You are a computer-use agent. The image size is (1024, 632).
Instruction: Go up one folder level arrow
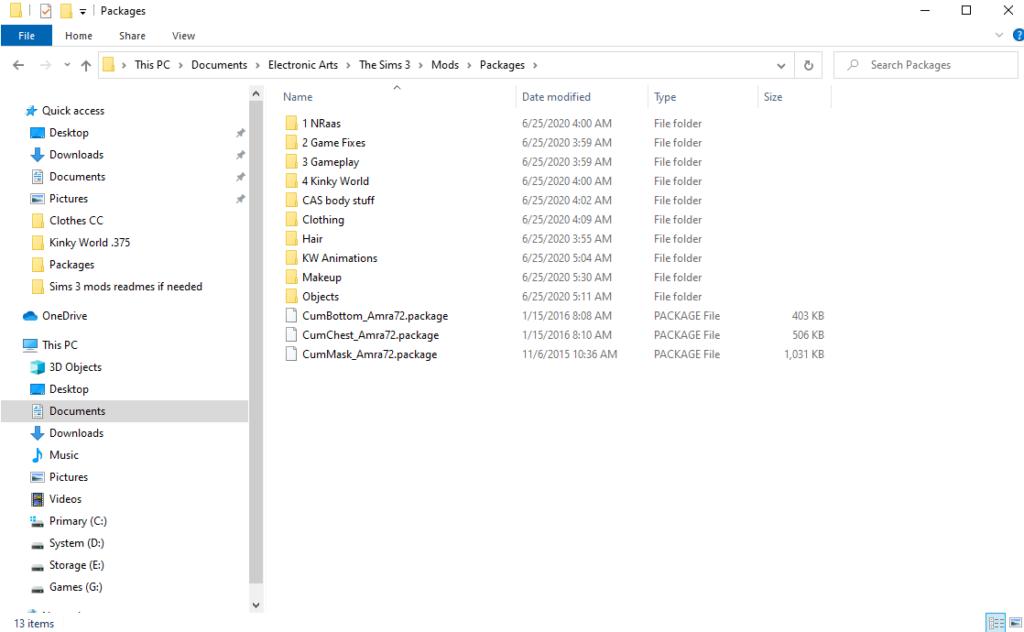(85, 65)
